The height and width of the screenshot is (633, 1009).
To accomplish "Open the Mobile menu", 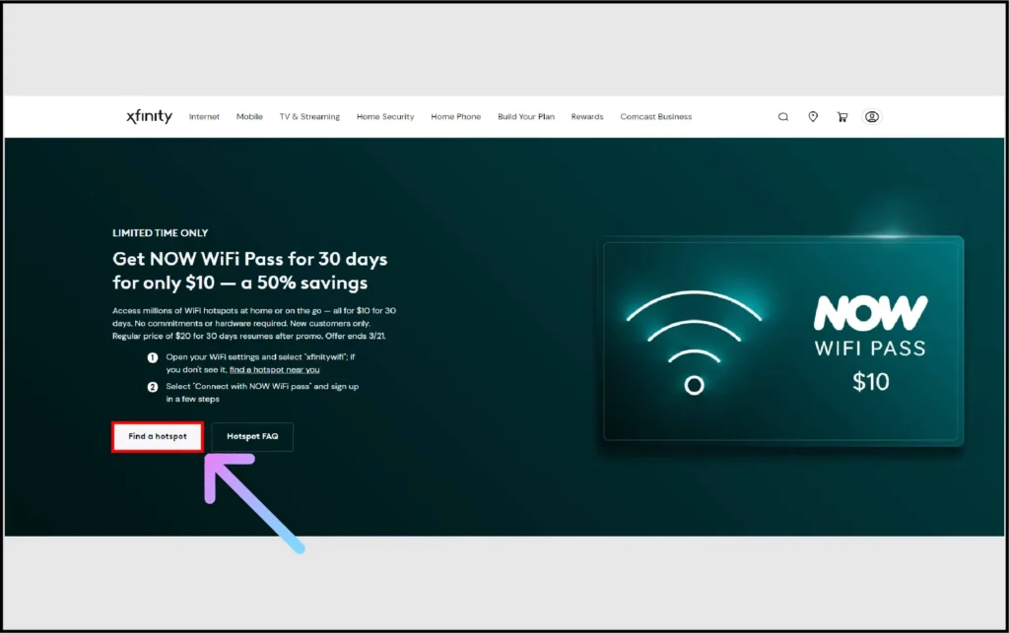I will pos(249,117).
